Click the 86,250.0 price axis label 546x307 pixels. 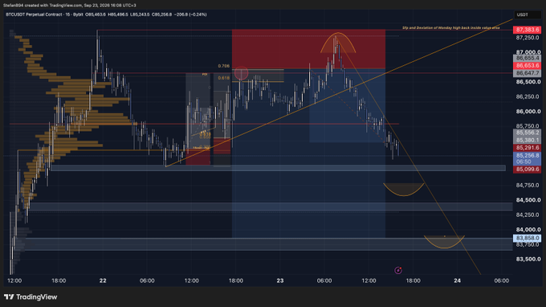point(528,96)
